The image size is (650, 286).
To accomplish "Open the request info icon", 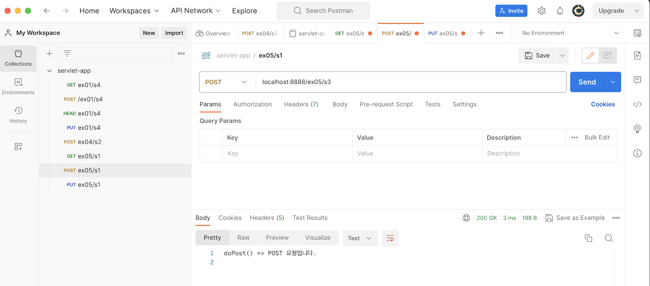I will 637,153.
